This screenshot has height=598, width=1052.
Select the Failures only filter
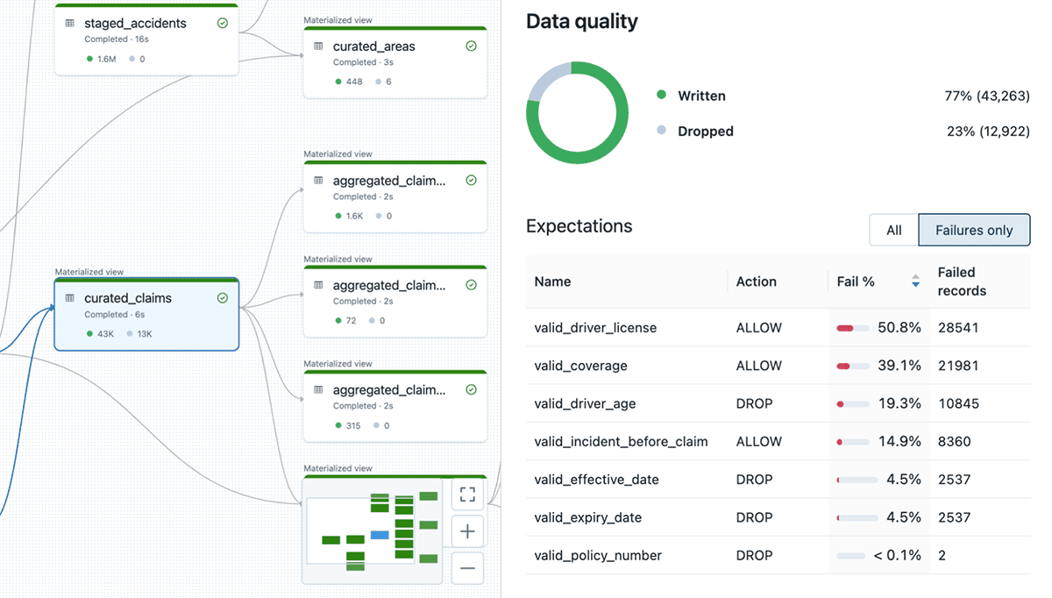[x=974, y=230]
